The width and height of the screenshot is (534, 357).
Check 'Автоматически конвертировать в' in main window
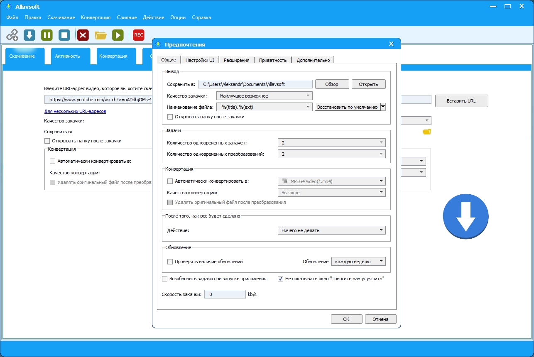pos(52,161)
